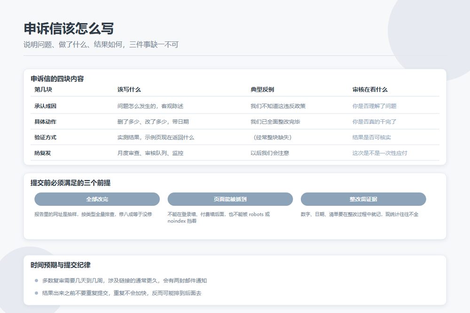Image resolution: width=470 pixels, height=313 pixels.
Task: Click the 全部改完 pill button
Action: (x=97, y=199)
